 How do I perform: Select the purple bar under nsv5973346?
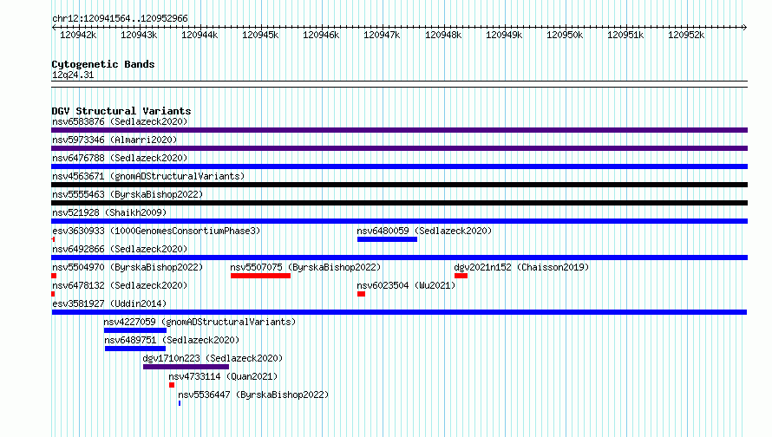[399, 148]
